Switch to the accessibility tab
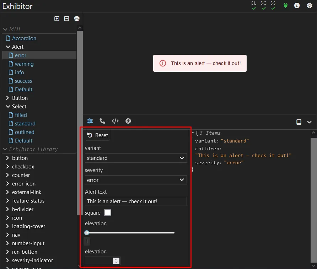 (x=128, y=121)
